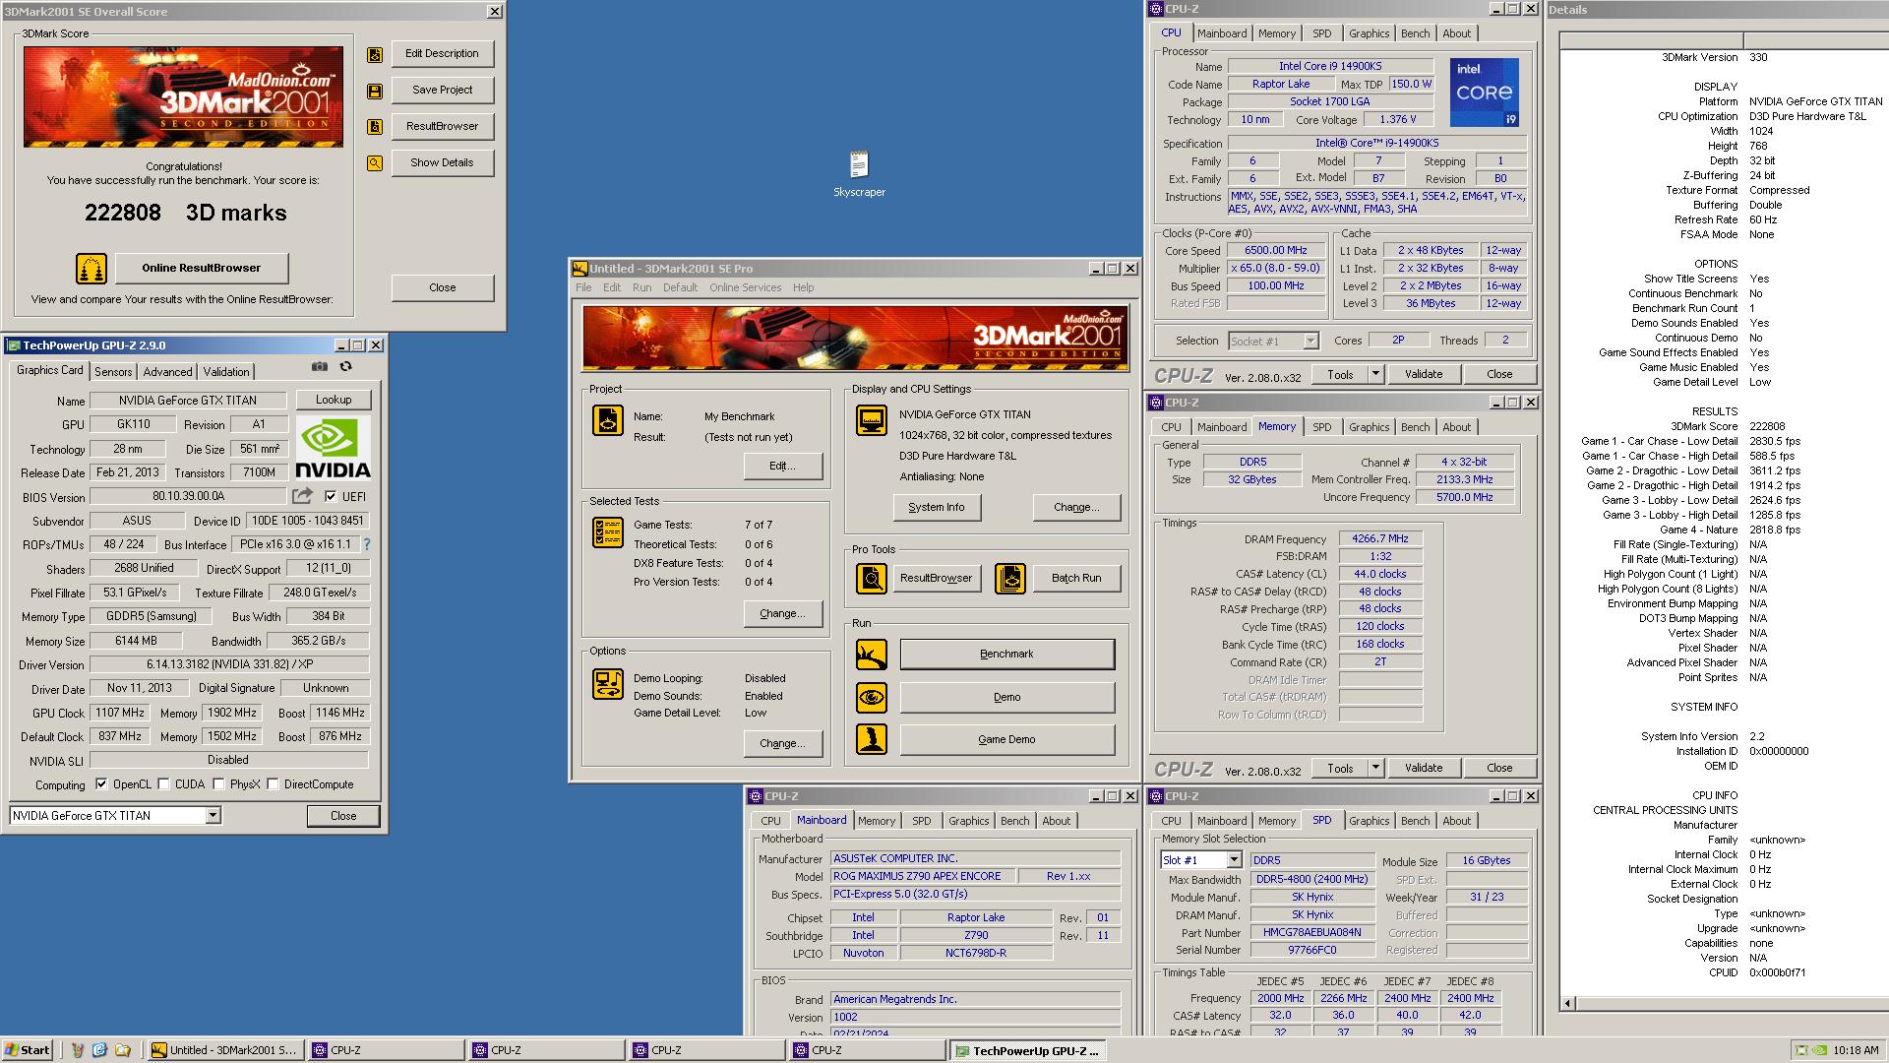
Task: Click the Batch Run icon in Pro Tools
Action: coord(1010,579)
